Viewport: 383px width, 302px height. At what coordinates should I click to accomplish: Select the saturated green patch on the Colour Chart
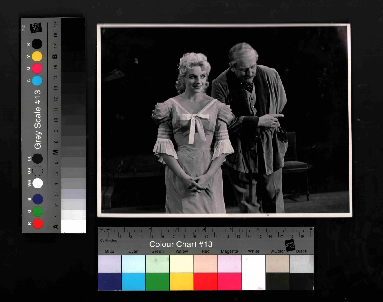tap(158, 281)
